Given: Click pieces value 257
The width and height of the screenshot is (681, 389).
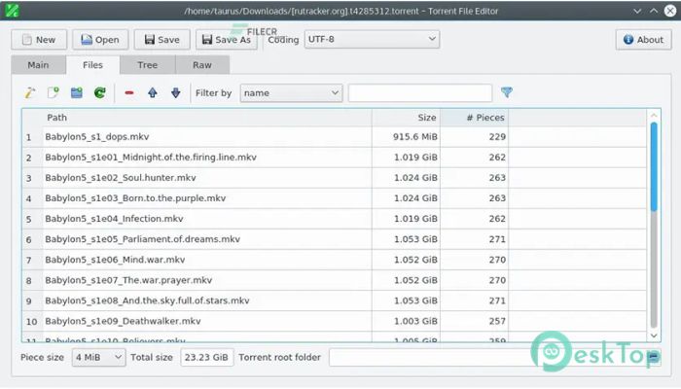Looking at the screenshot, I should 475,321.
